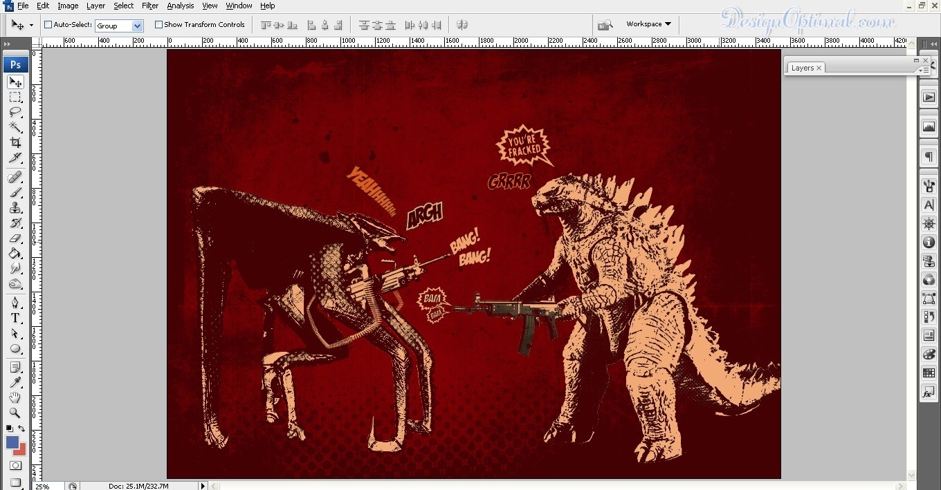Screen dimensions: 941x490
Task: Open the Styles fx panel icon
Action: coord(929,392)
